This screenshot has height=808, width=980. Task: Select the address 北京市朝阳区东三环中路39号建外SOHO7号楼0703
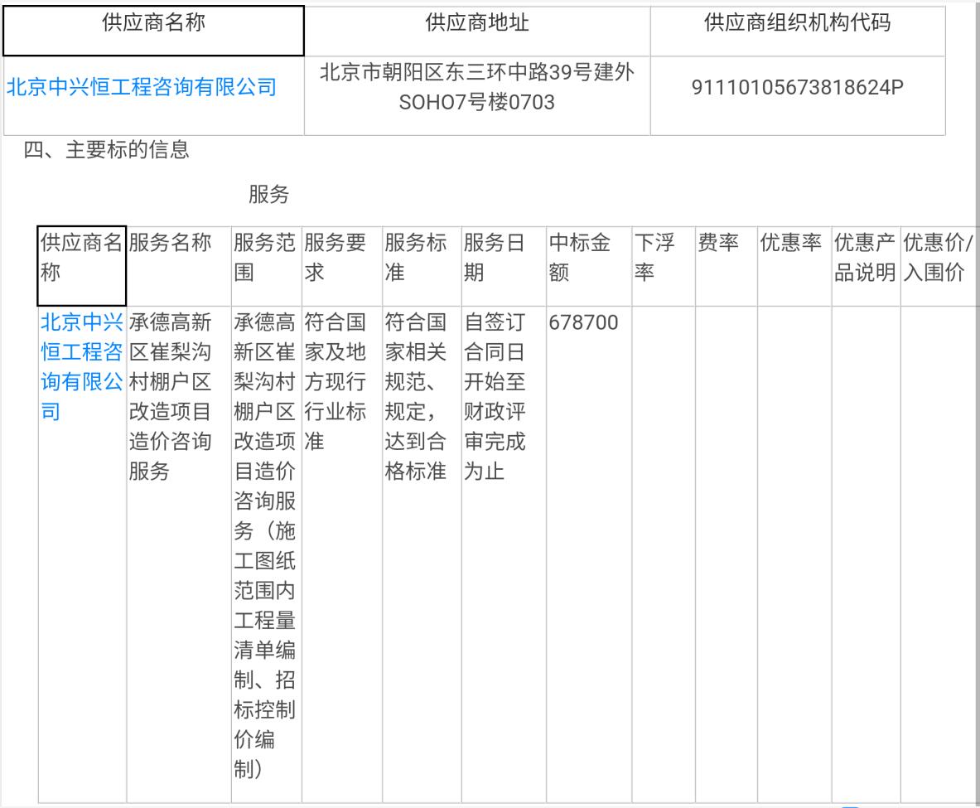coord(477,87)
